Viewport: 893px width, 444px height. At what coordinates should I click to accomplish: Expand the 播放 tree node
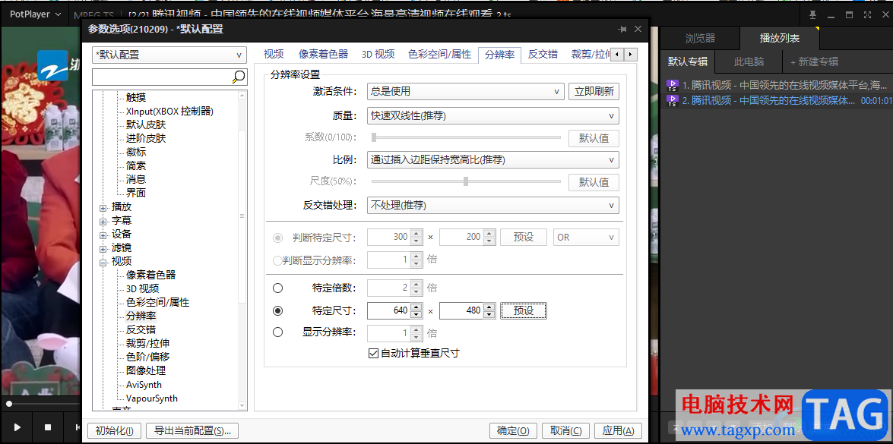103,207
